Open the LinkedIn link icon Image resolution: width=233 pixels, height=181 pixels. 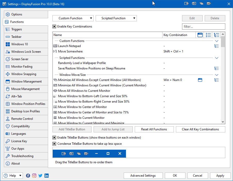47,176
